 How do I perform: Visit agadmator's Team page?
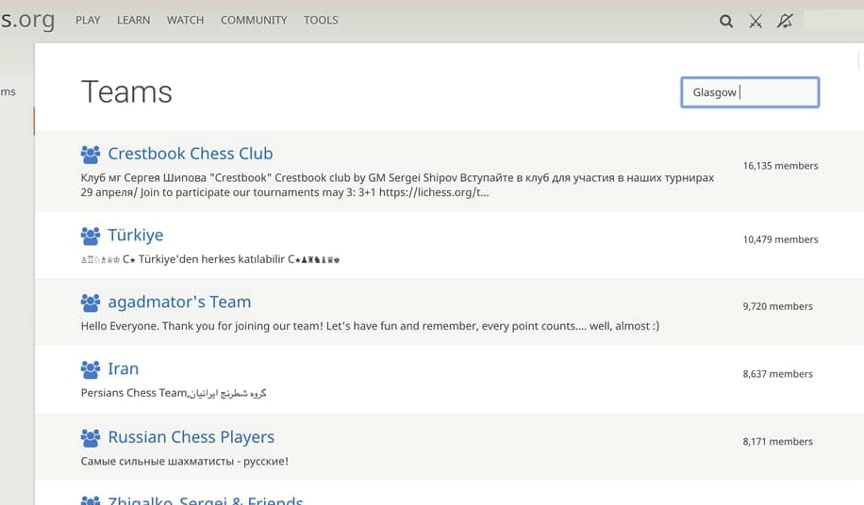point(179,301)
